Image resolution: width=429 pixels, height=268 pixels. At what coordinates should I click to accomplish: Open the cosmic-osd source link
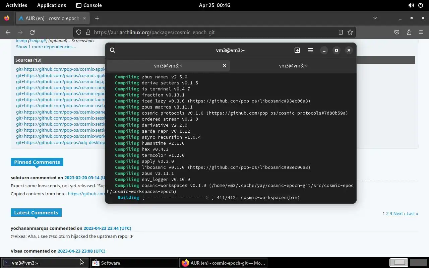tap(60, 106)
